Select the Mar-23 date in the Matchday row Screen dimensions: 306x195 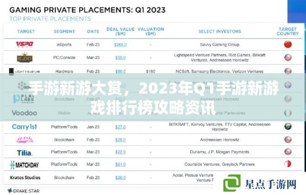pyautogui.click(x=93, y=164)
